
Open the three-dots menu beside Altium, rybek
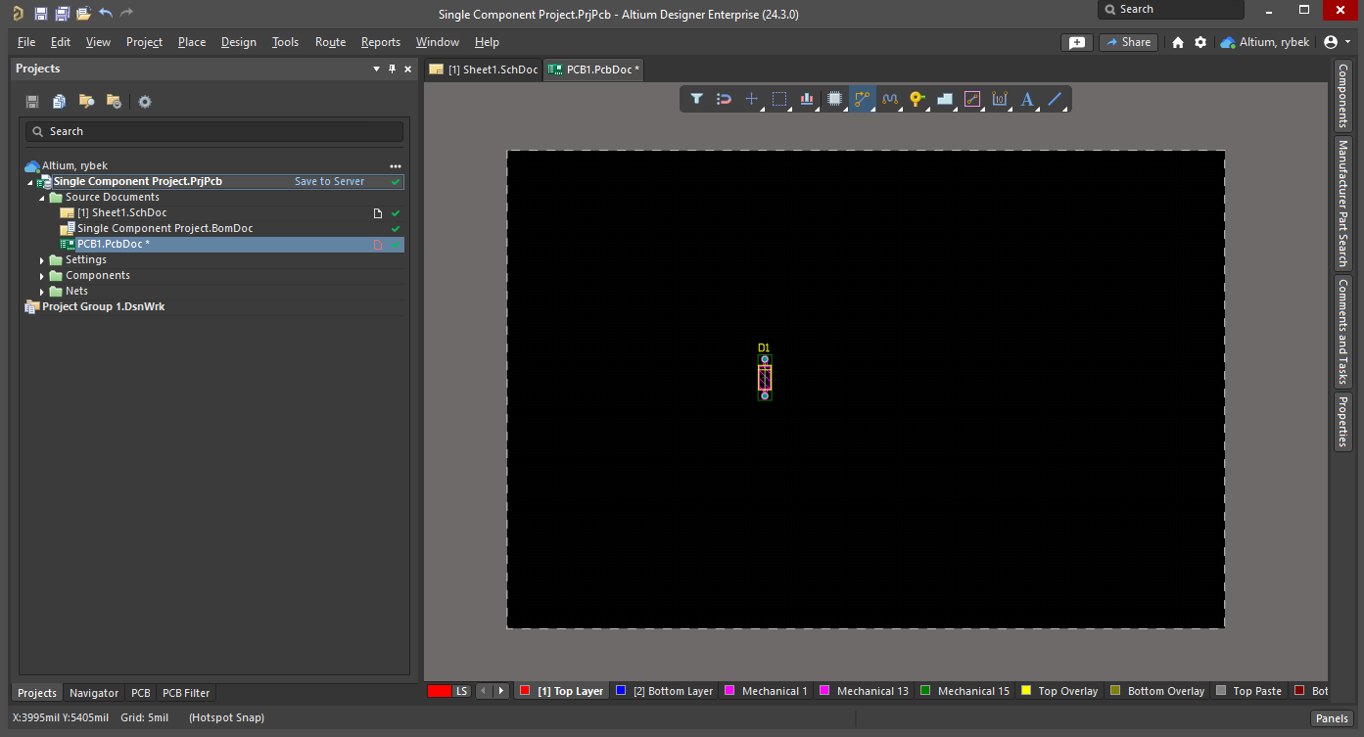click(396, 166)
